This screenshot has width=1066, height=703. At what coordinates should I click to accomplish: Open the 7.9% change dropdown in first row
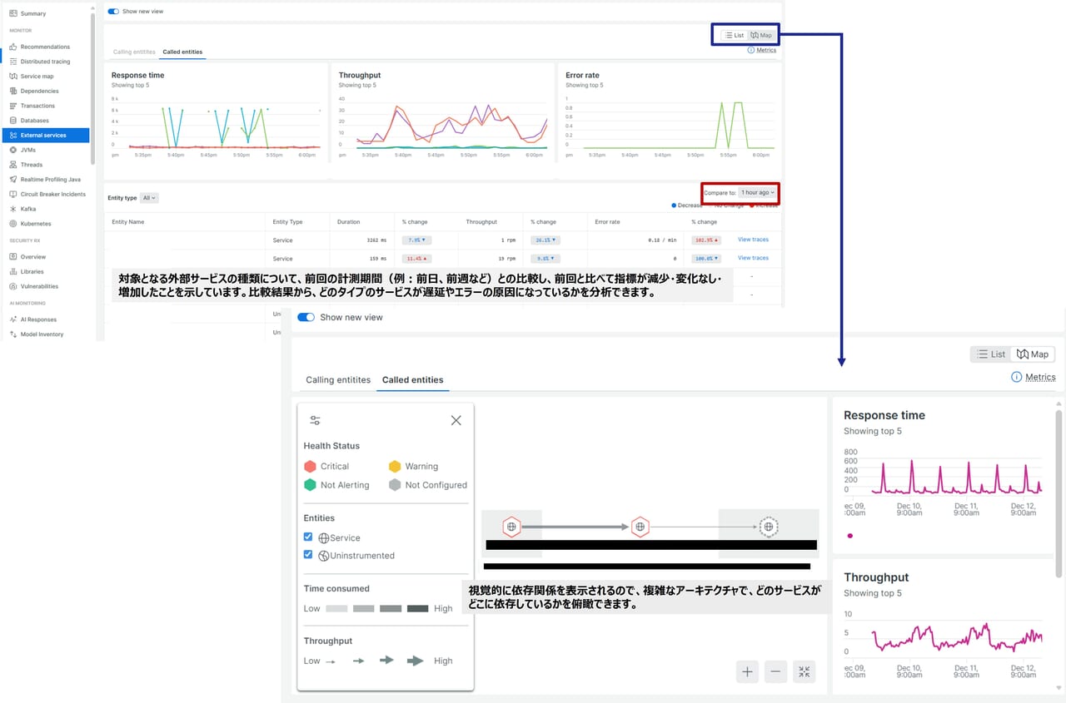tap(414, 240)
